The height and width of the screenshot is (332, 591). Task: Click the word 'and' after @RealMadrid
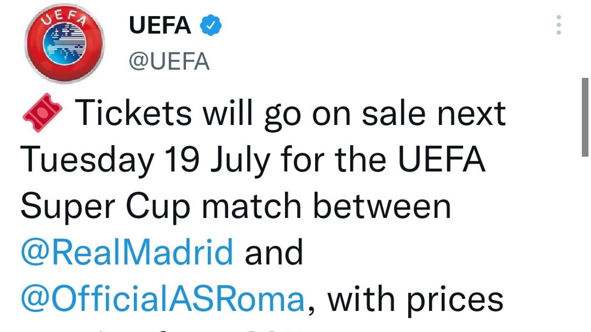274,253
